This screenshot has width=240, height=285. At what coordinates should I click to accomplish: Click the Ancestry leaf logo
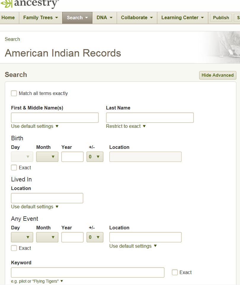7,4
